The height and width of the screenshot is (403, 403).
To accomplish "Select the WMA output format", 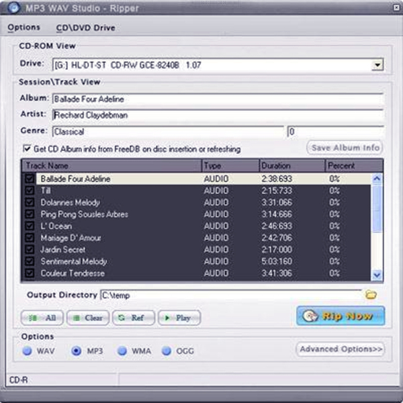I will click(x=122, y=351).
